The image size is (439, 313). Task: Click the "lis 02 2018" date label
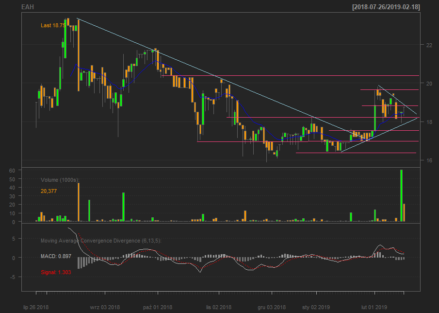coord(219,307)
